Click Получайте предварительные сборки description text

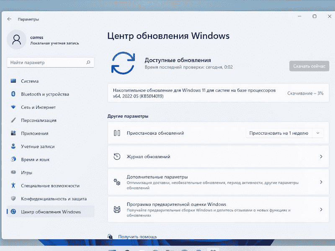point(209,213)
